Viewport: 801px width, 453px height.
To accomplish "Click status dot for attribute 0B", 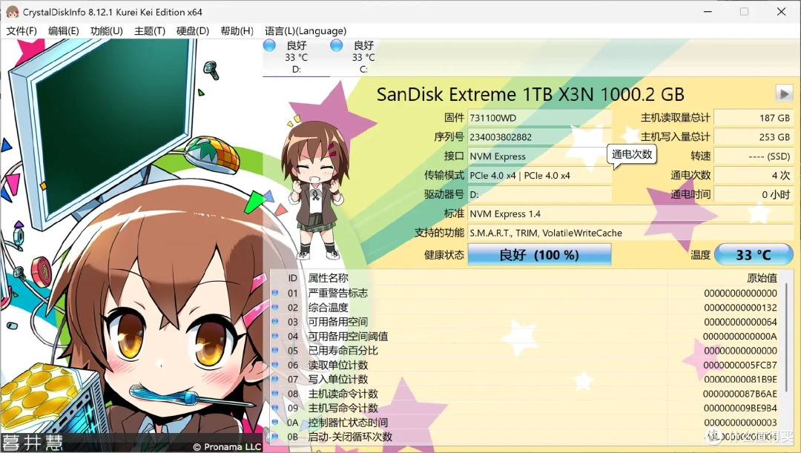I will 275,436.
